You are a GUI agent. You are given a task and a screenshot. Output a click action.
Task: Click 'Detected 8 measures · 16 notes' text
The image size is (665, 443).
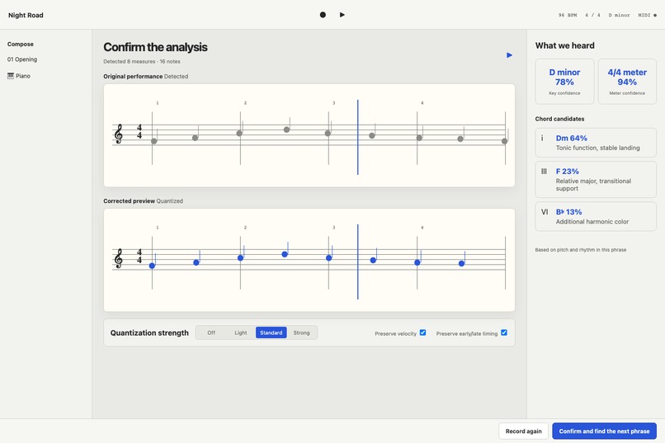coord(142,62)
